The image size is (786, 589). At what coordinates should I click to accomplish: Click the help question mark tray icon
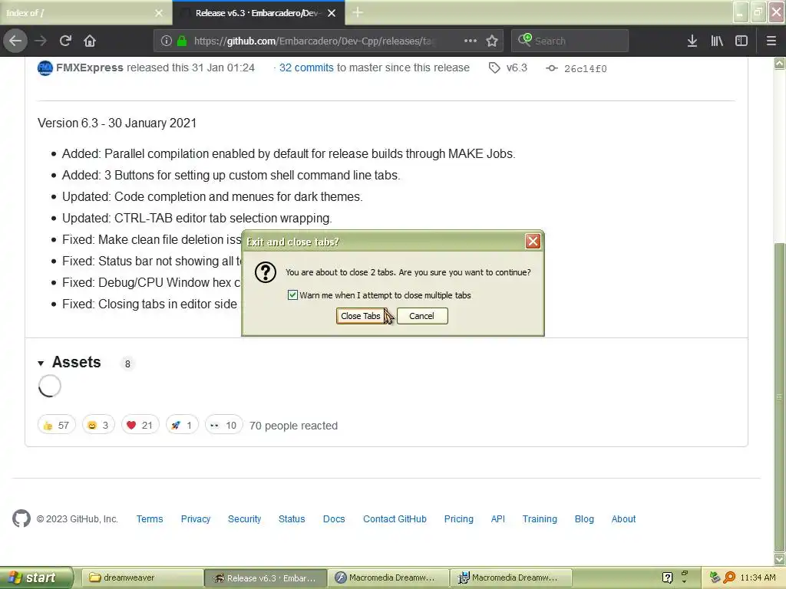pos(667,577)
